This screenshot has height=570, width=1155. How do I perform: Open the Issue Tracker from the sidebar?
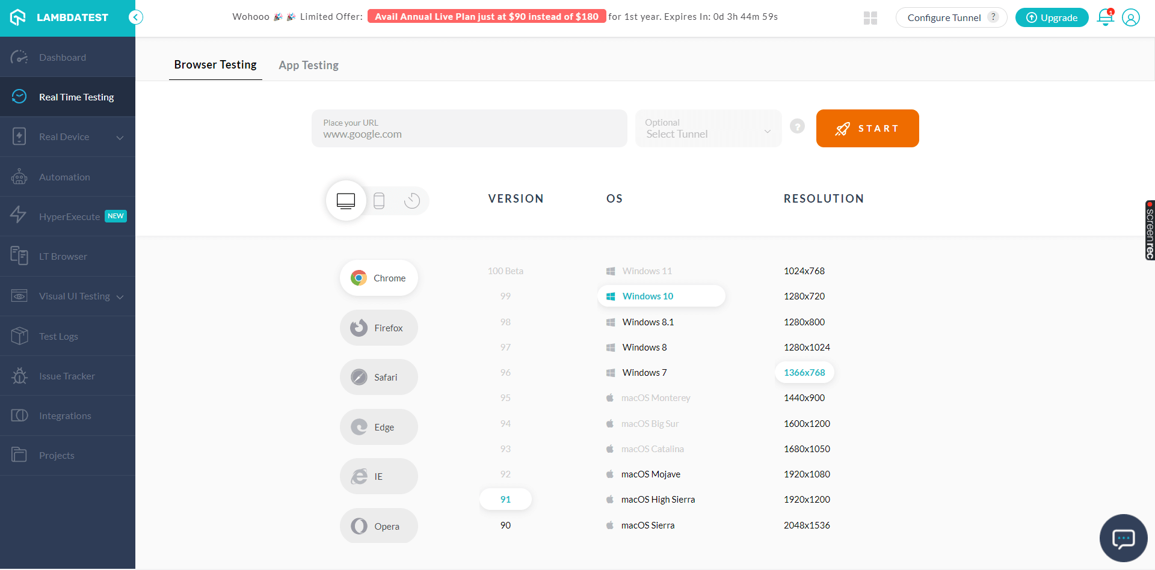pyautogui.click(x=67, y=376)
